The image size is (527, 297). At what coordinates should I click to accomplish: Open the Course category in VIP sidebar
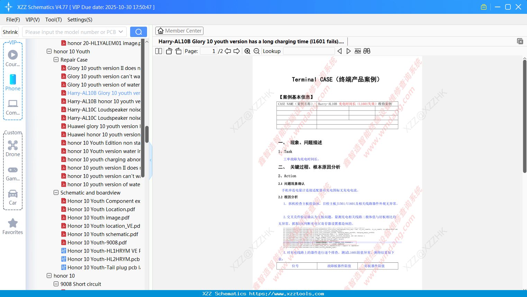point(13,58)
